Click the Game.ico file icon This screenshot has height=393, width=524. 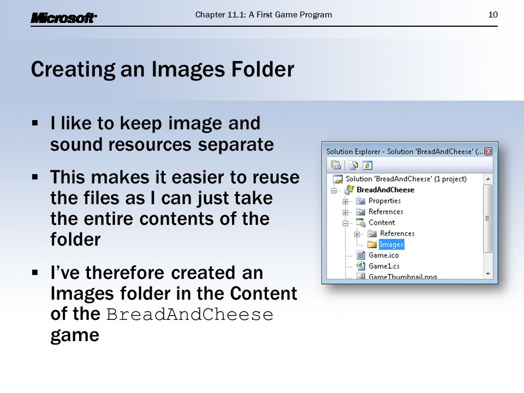click(x=361, y=255)
